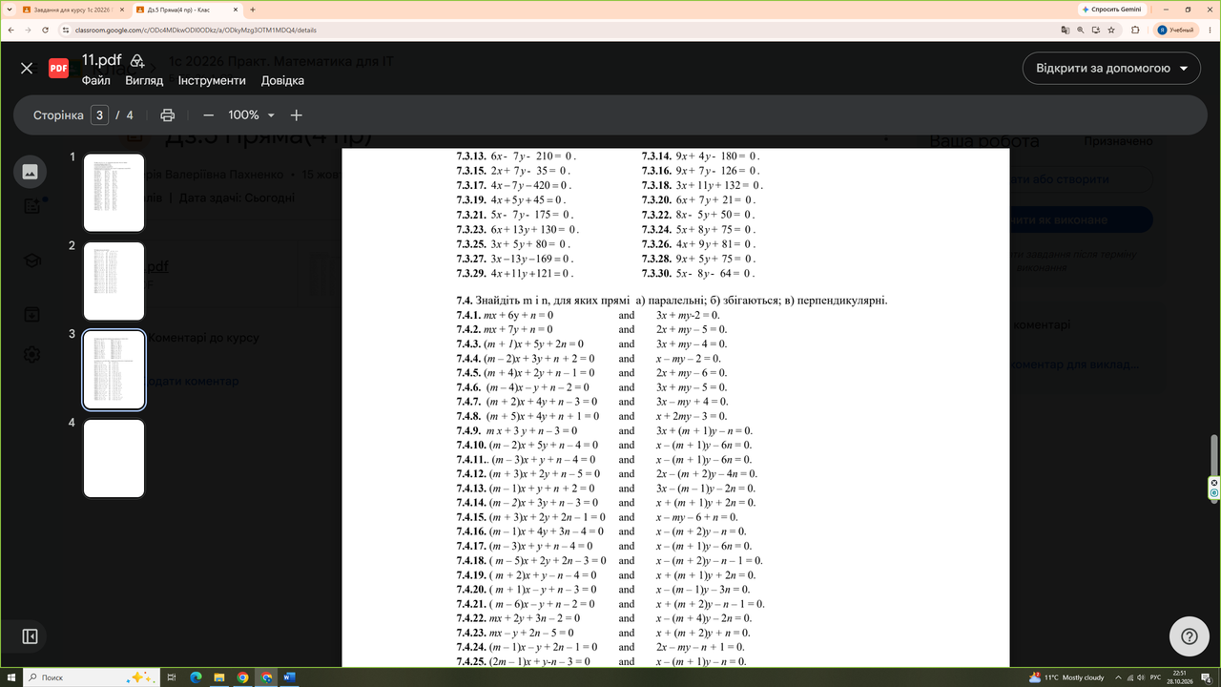Click the Спросить Gemini button
The width and height of the screenshot is (1221, 687).
pos(1112,9)
